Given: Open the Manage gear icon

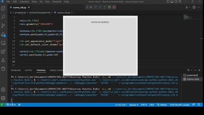Looking at the screenshot, I should click(x=3, y=98).
